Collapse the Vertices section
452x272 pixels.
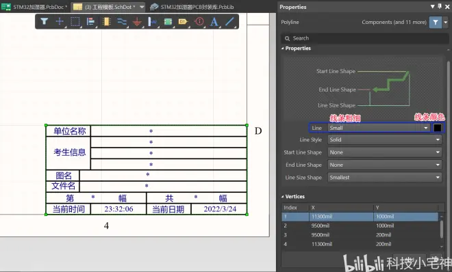coord(283,197)
